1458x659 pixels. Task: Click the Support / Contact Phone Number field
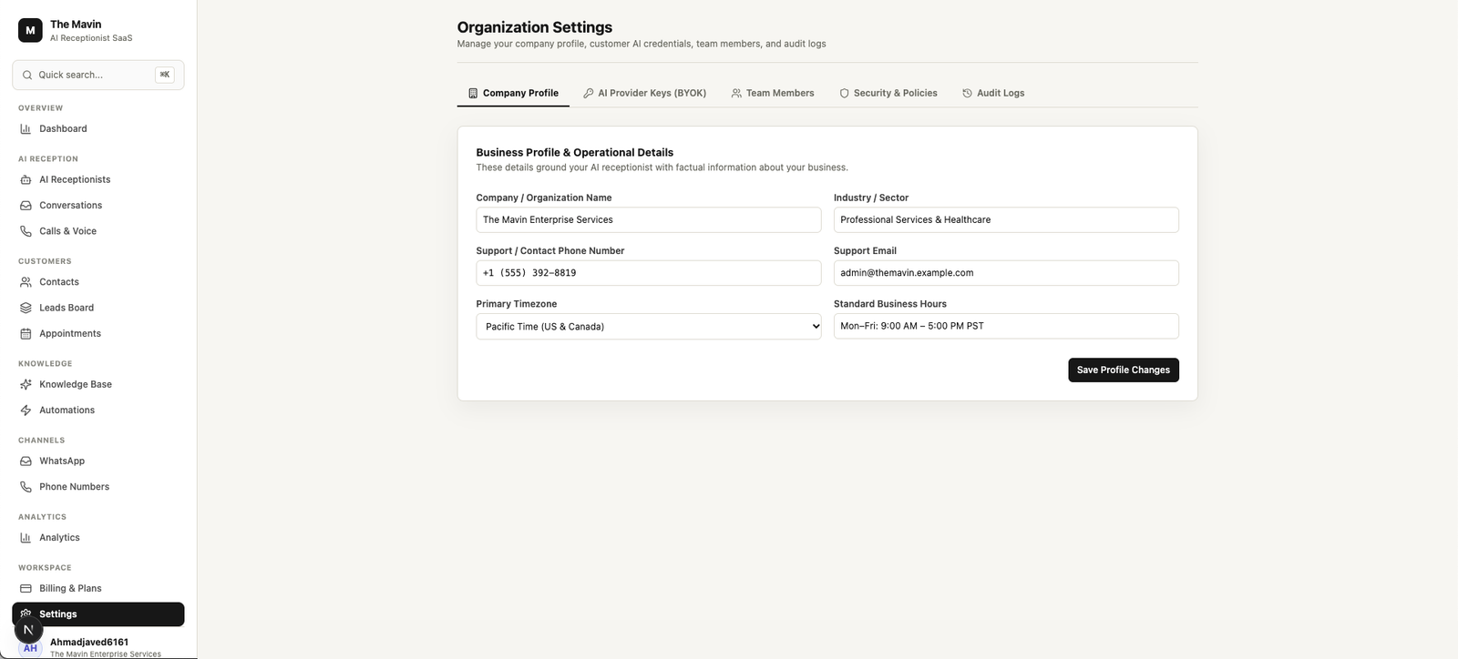(x=649, y=273)
